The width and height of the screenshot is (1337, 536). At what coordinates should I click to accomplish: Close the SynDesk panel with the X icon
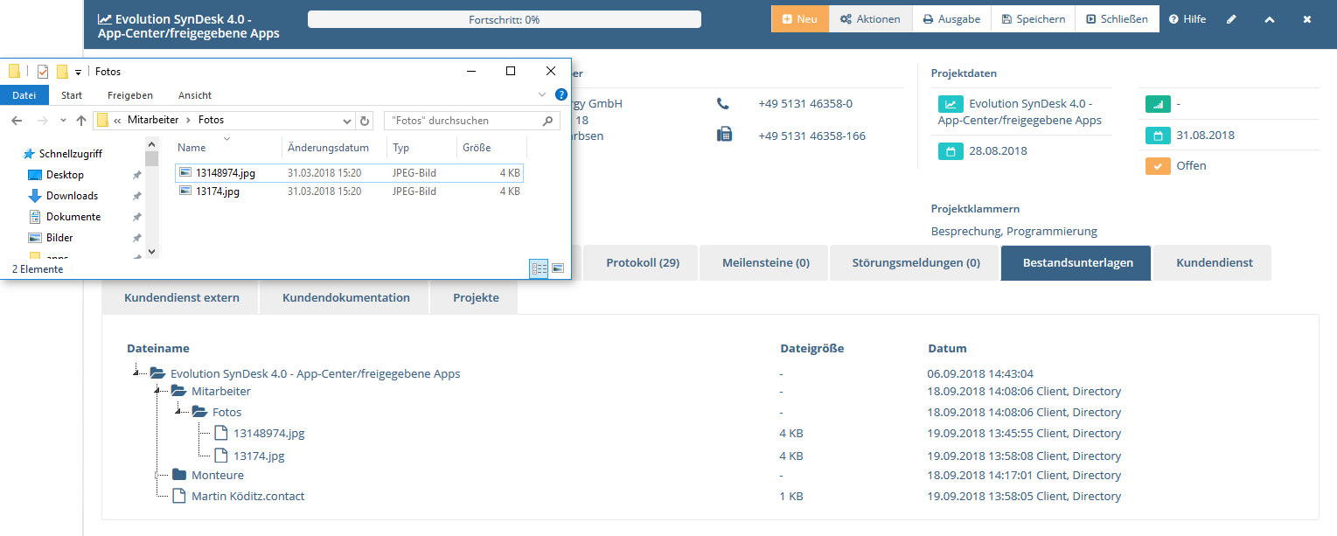[x=1307, y=19]
